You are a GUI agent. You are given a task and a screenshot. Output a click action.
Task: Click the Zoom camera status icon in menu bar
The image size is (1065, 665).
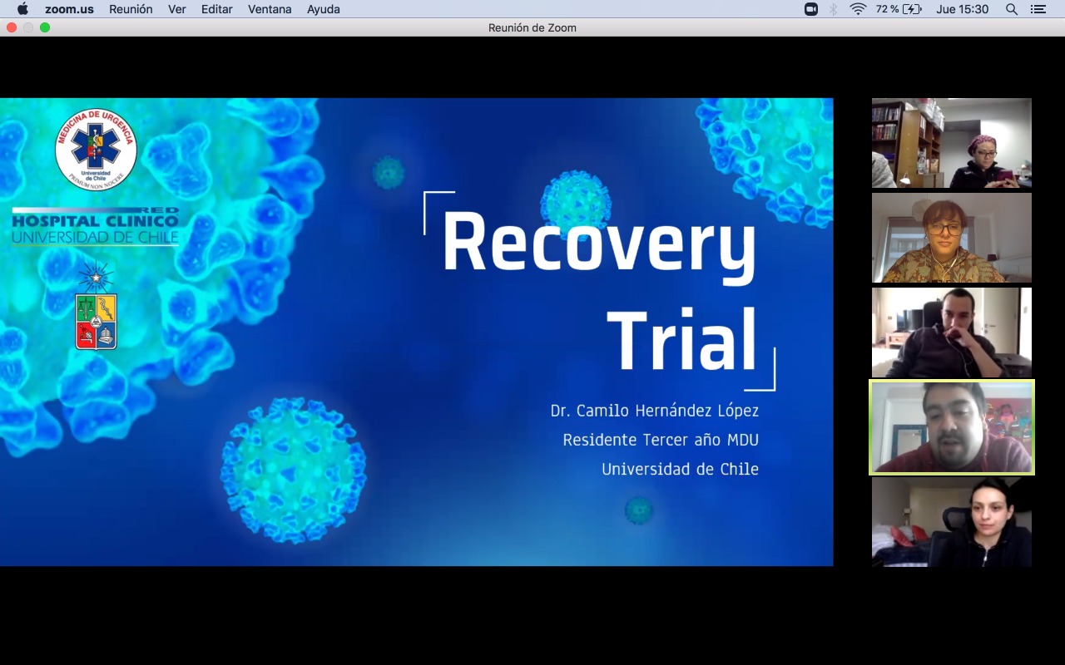811,9
